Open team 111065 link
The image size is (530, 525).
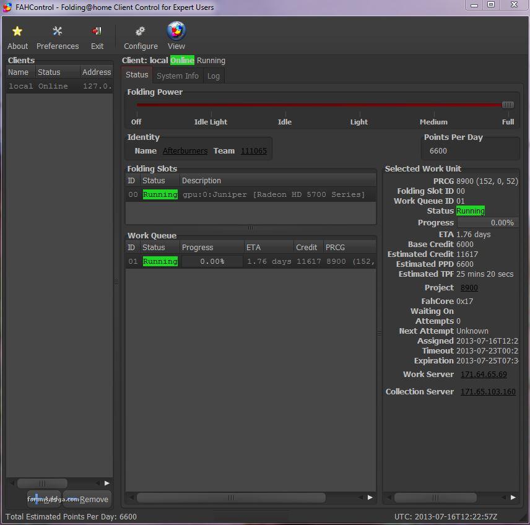(x=254, y=151)
